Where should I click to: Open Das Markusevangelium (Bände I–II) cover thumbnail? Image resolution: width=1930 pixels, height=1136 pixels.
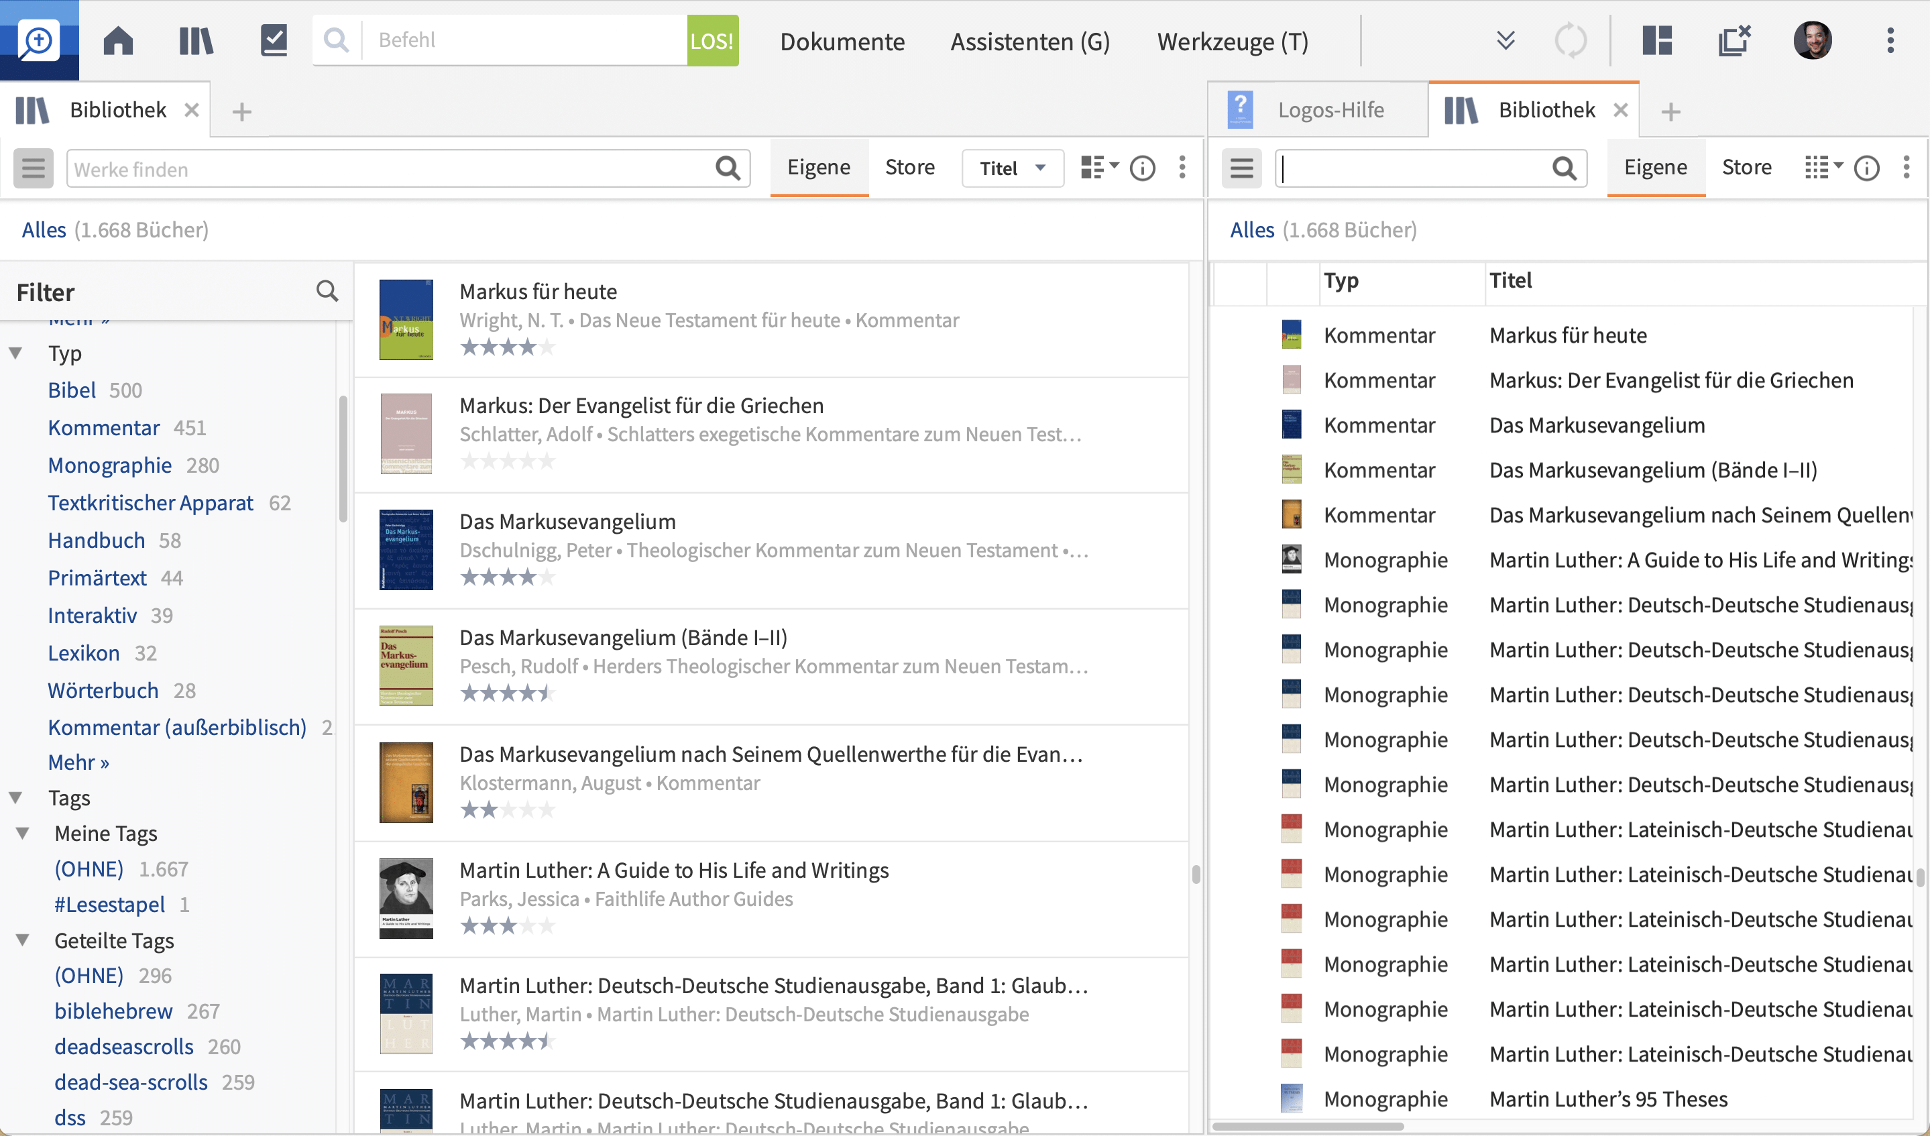tap(406, 666)
